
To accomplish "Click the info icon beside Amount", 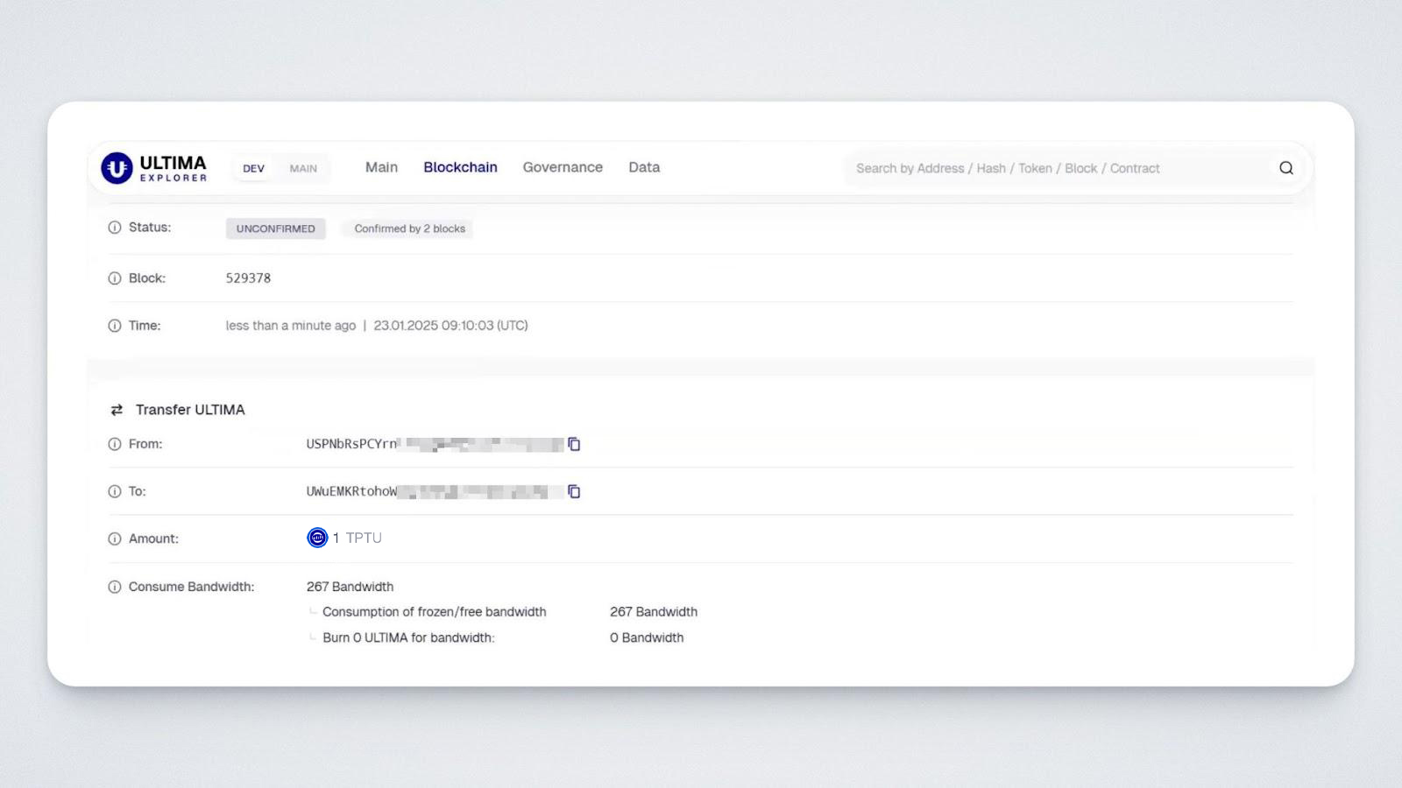I will click(115, 538).
